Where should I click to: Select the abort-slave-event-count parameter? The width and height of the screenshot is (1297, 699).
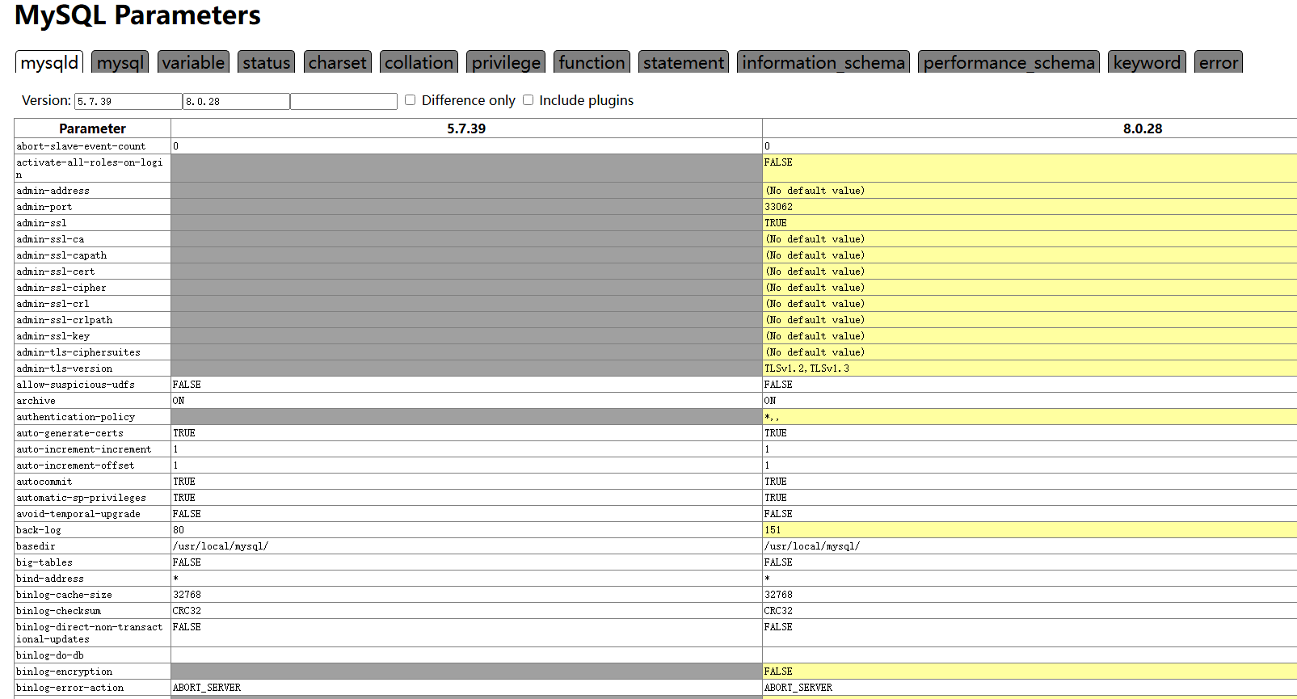(x=81, y=146)
